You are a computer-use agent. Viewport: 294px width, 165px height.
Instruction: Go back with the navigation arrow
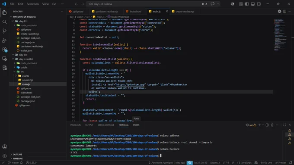click(77, 4)
